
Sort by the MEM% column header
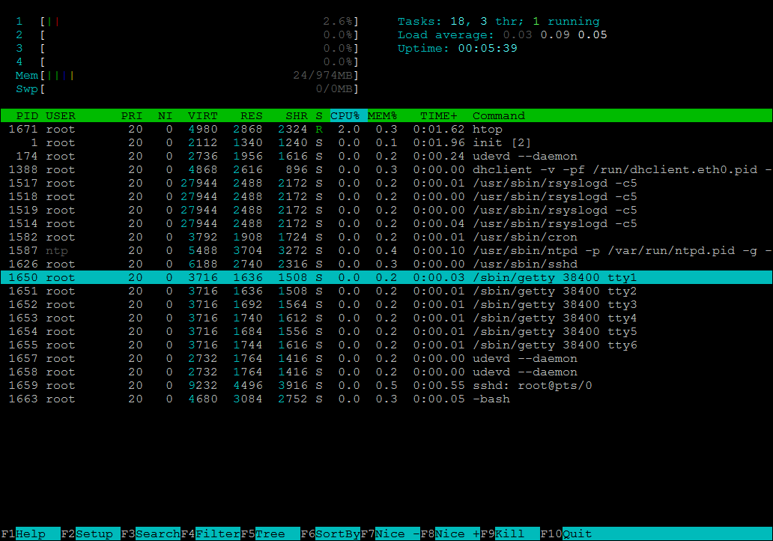tap(382, 116)
